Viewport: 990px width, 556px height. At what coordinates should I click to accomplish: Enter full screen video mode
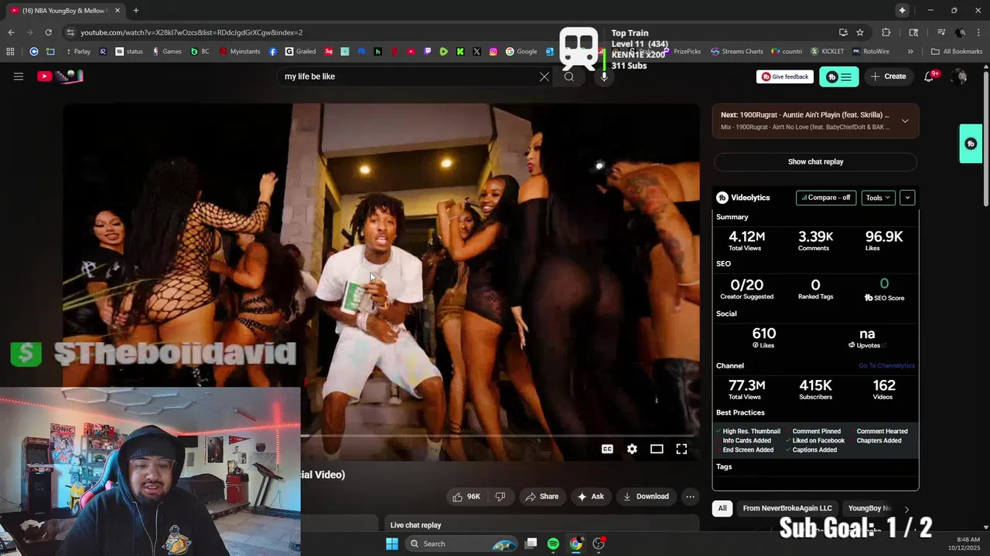point(681,449)
